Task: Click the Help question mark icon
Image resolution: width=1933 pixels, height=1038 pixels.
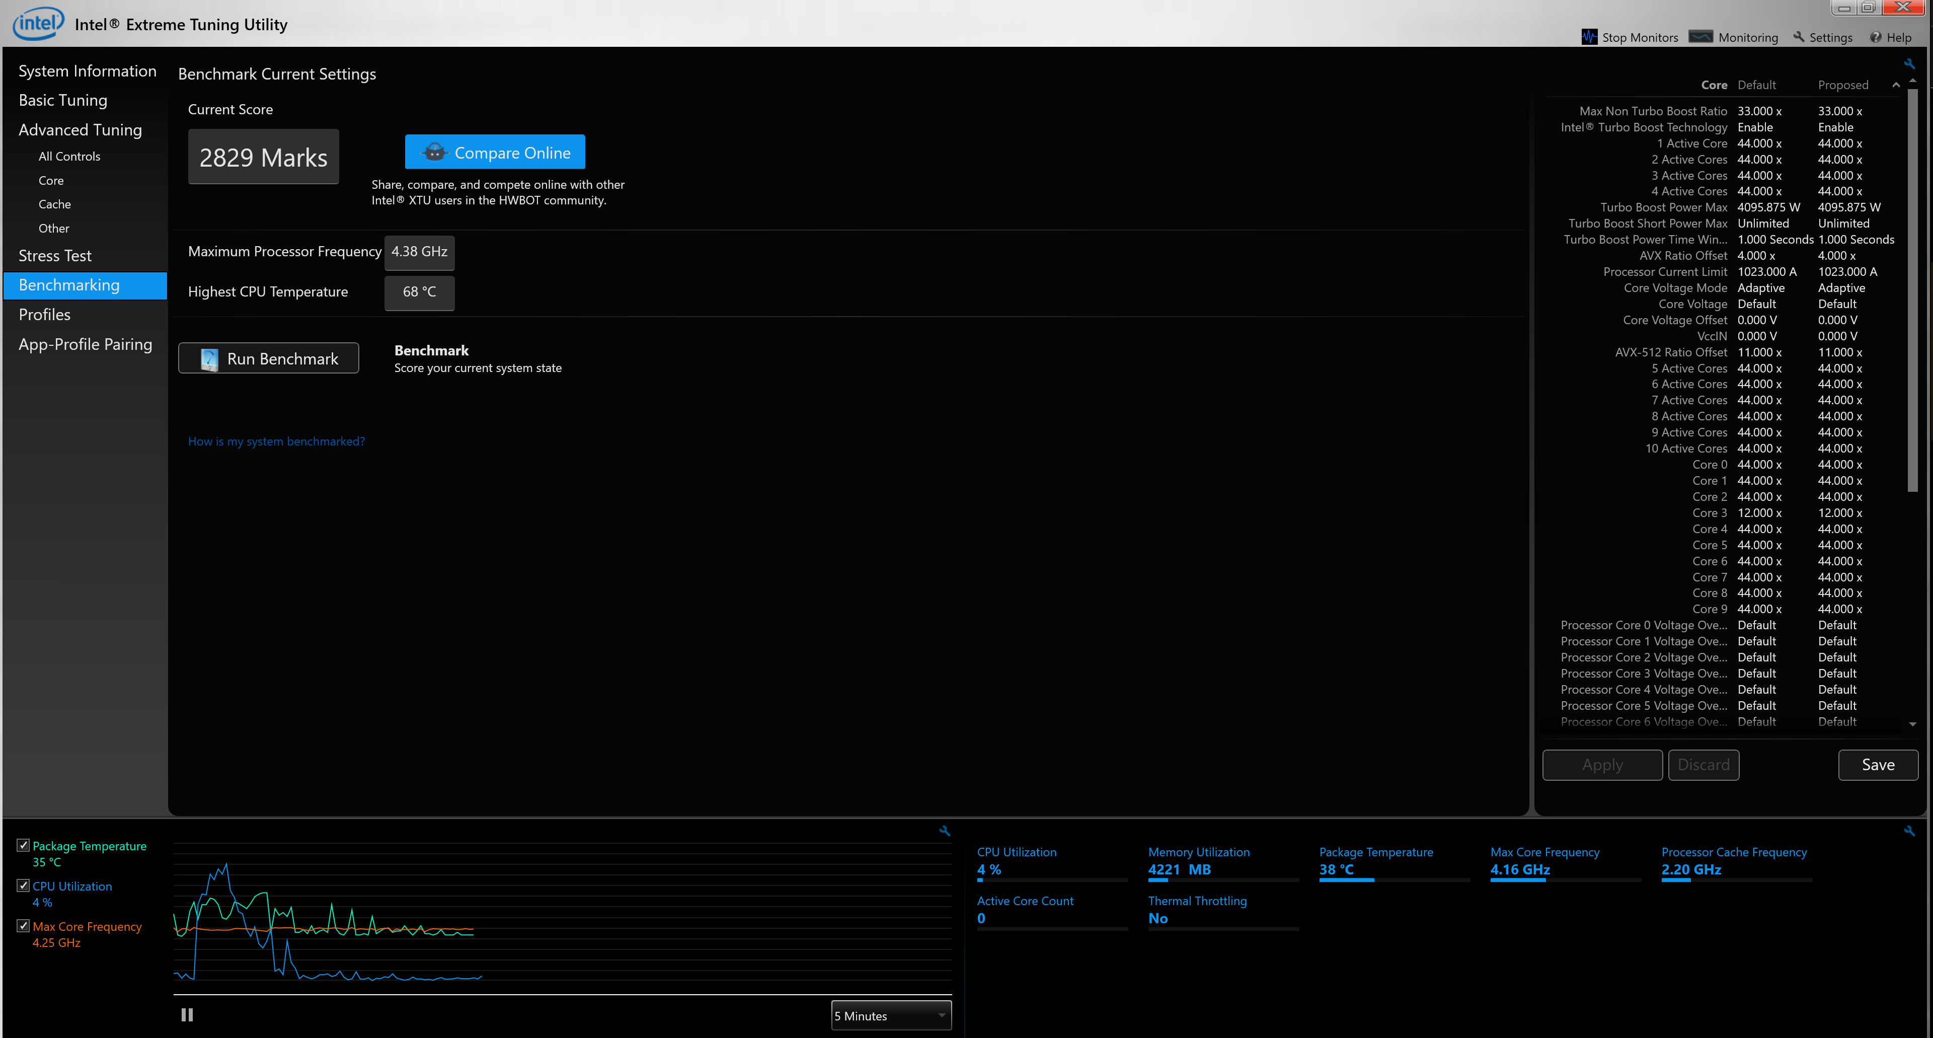Action: [1875, 37]
